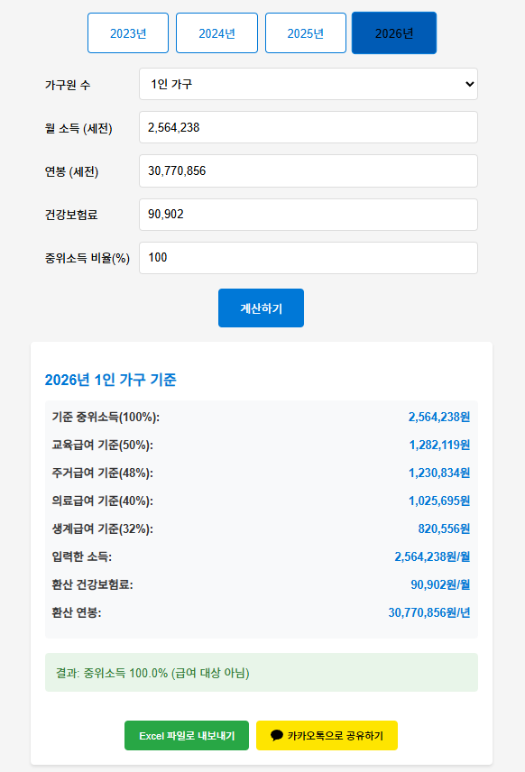This screenshot has width=525, height=772.
Task: Click the 월 소득 (세전) input field
Action: (x=309, y=127)
